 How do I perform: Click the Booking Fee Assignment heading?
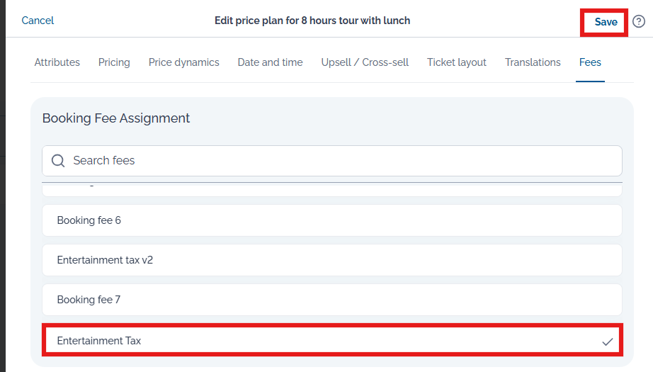pyautogui.click(x=116, y=118)
